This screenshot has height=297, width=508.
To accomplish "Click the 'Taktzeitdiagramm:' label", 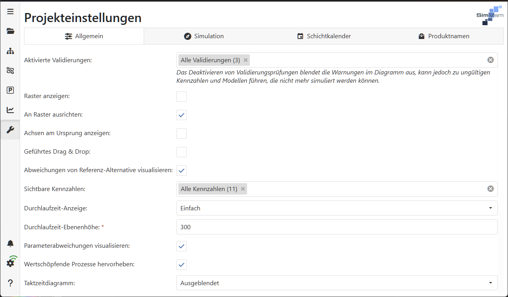I will click(x=49, y=283).
